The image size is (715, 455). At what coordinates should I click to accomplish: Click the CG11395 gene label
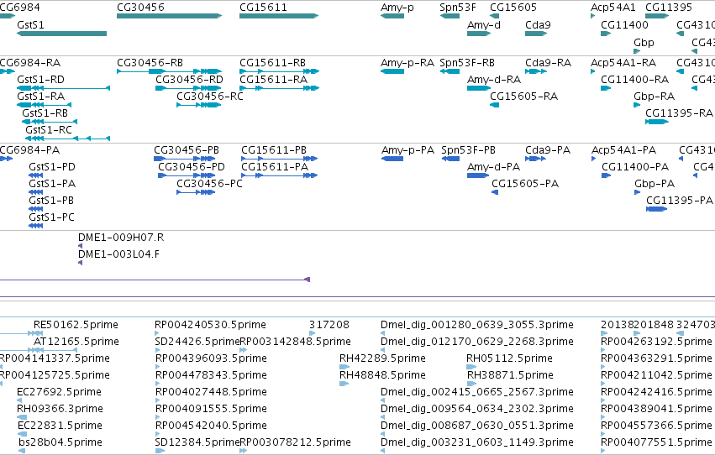click(669, 8)
